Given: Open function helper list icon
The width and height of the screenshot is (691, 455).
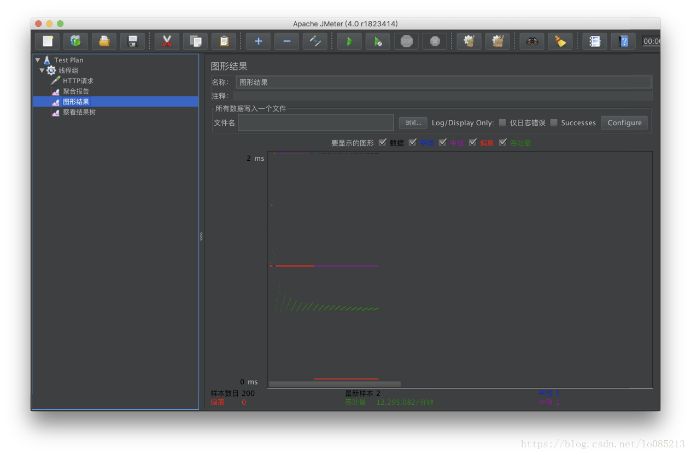Looking at the screenshot, I should pyautogui.click(x=595, y=41).
